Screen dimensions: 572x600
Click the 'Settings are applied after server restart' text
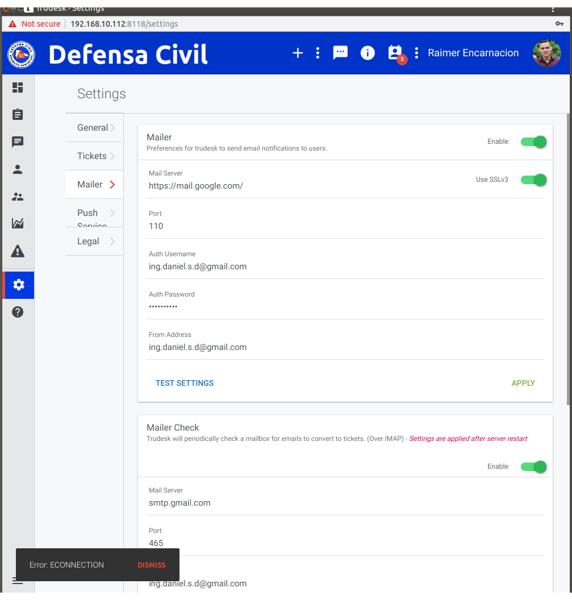[468, 439]
